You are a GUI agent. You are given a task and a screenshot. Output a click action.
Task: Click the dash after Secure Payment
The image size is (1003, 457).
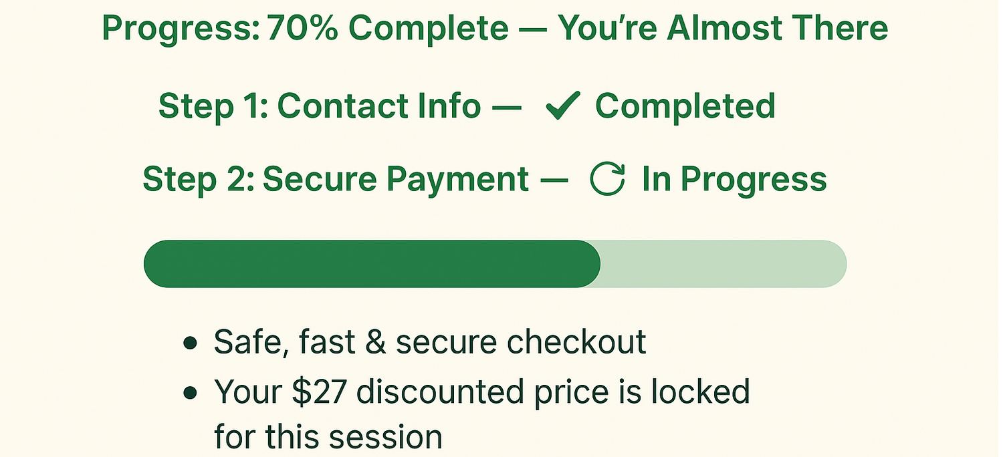555,181
